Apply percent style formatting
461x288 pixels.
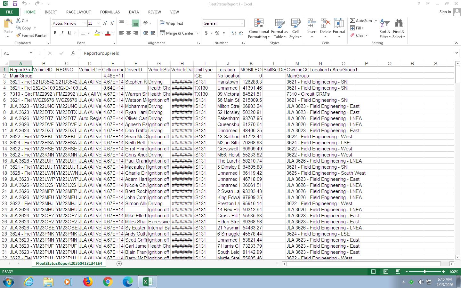point(217,33)
